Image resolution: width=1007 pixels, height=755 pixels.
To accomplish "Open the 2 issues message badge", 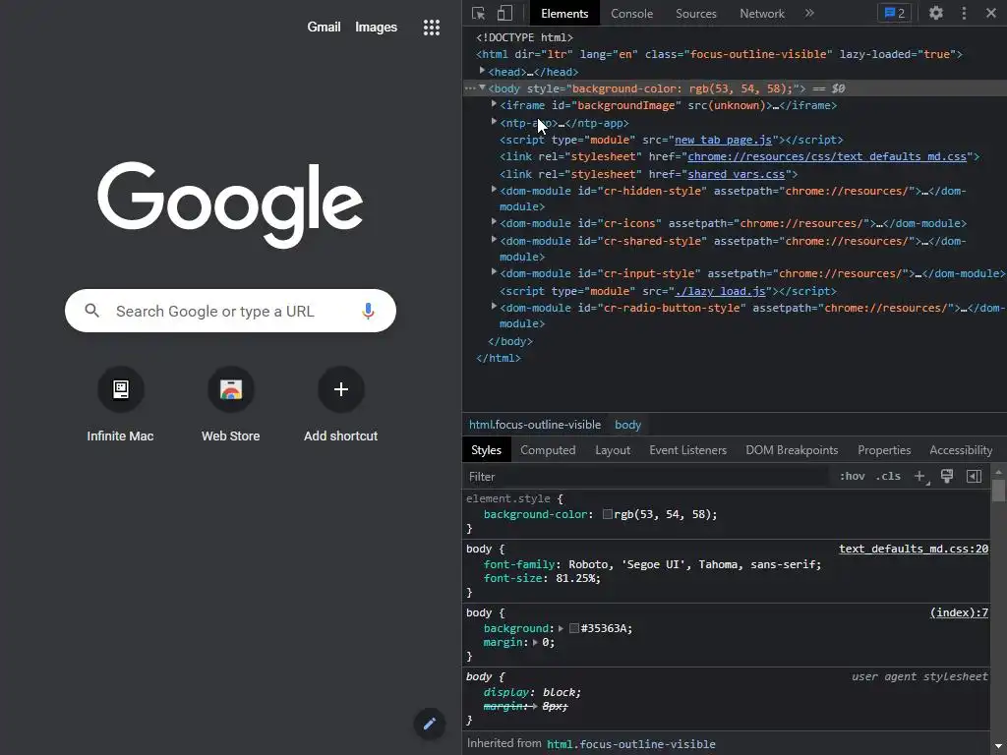I will (x=894, y=13).
